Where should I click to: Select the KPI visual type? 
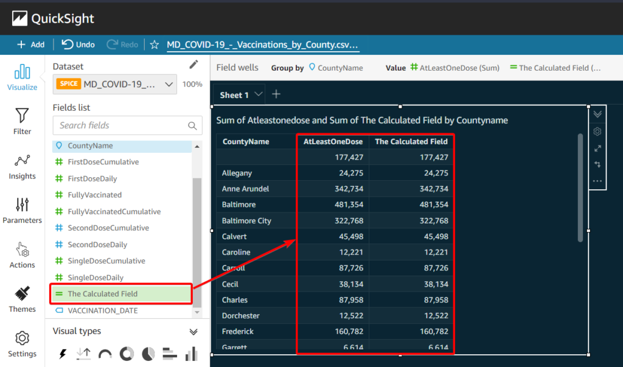pyautogui.click(x=84, y=353)
